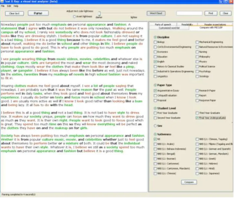Check Natural Resources & Environment checkbox
235x198 pixels.
tap(197, 47)
